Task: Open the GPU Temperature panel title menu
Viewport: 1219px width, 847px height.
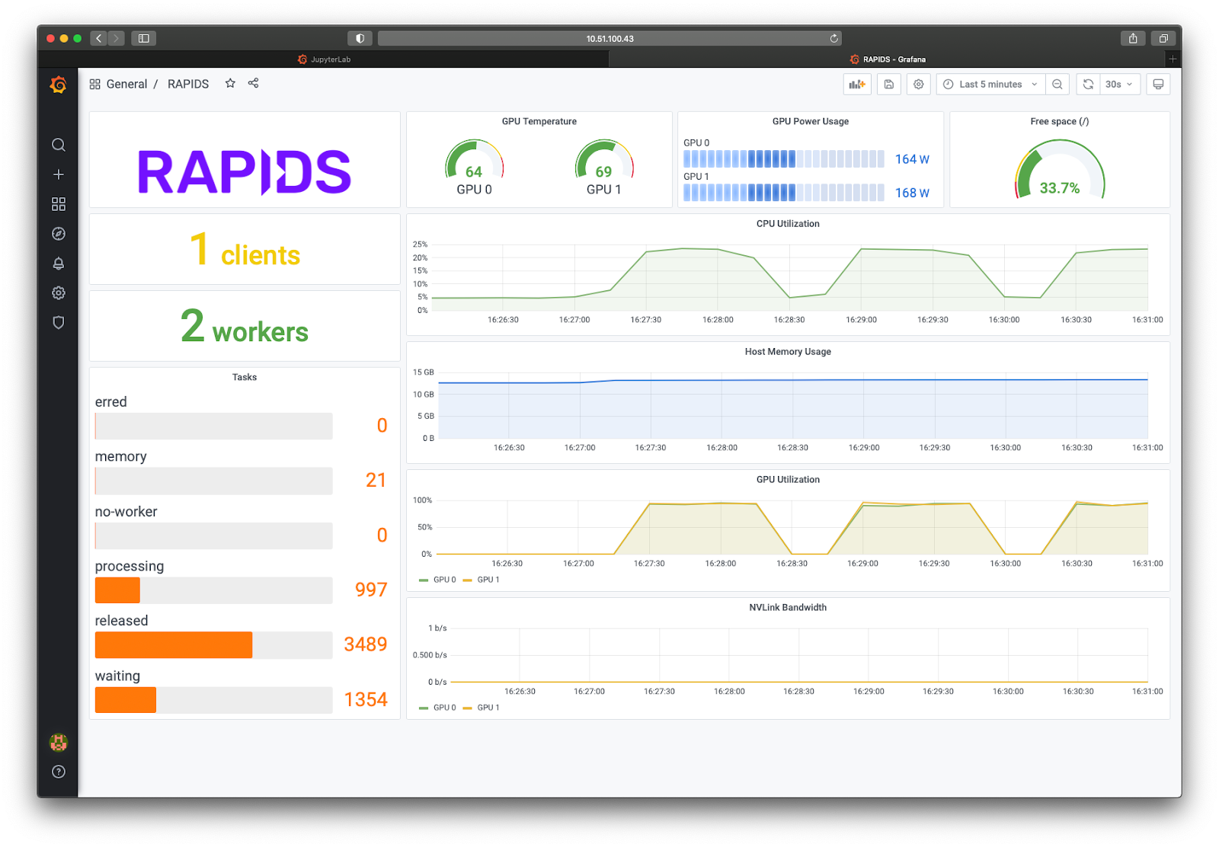Action: tap(539, 122)
